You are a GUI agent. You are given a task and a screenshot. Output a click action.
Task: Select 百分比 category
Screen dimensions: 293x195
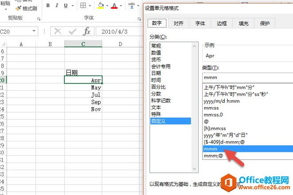click(x=171, y=87)
